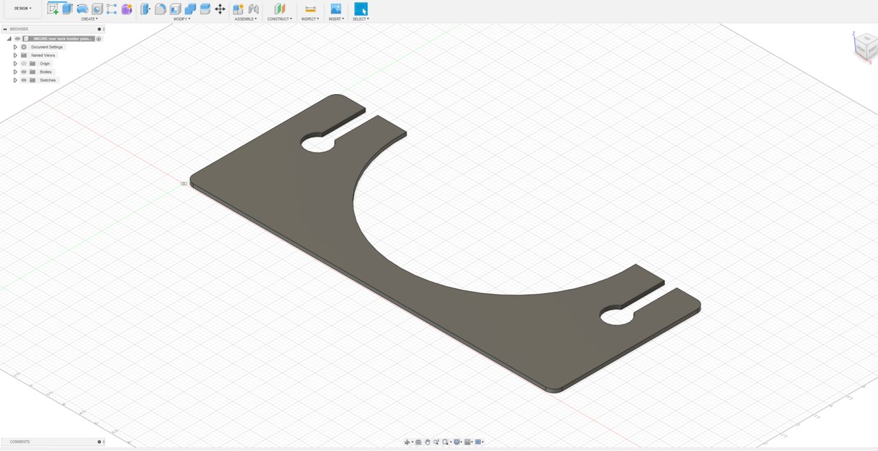The height and width of the screenshot is (451, 878).
Task: Open Orbit type dropdown arrow
Action: click(412, 442)
